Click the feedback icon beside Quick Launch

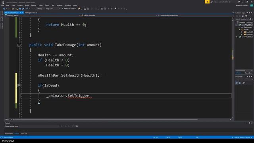point(212,2)
